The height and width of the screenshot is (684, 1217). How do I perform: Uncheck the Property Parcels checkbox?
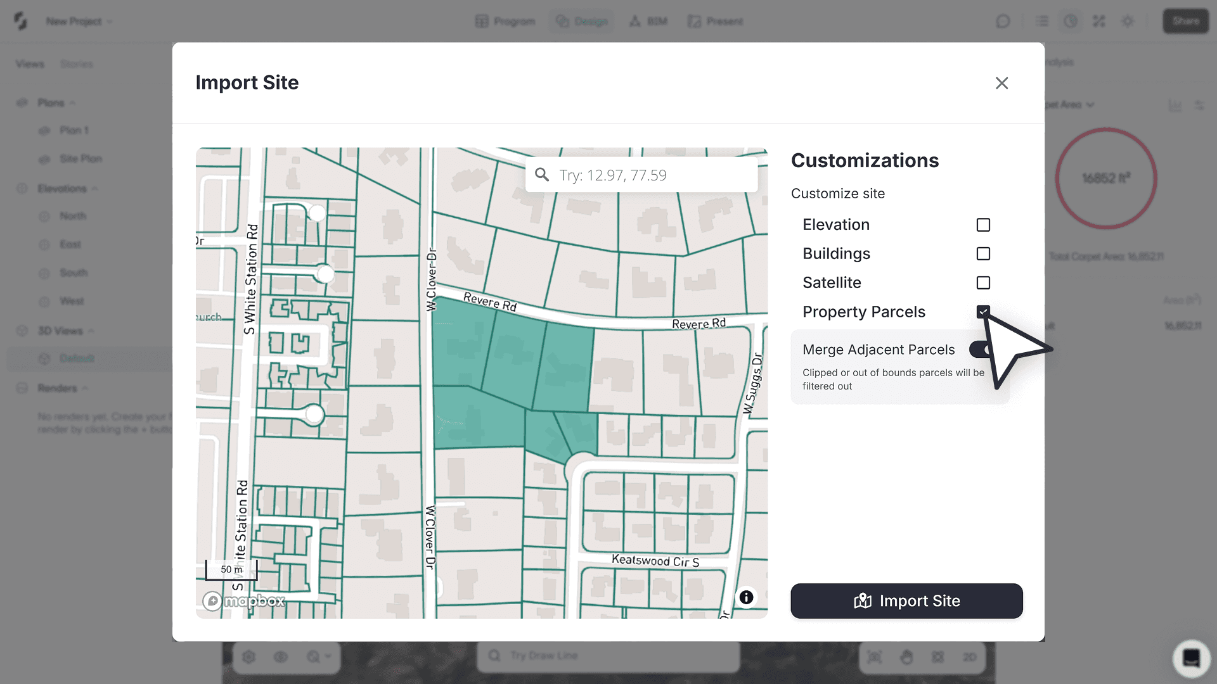coord(983,312)
